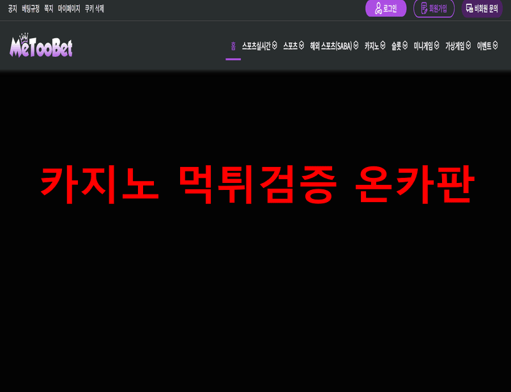The width and height of the screenshot is (511, 392).
Task: Select the 홈 home tab
Action: (233, 46)
